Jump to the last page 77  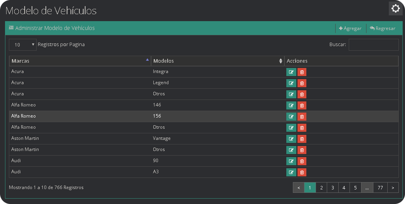pos(380,188)
